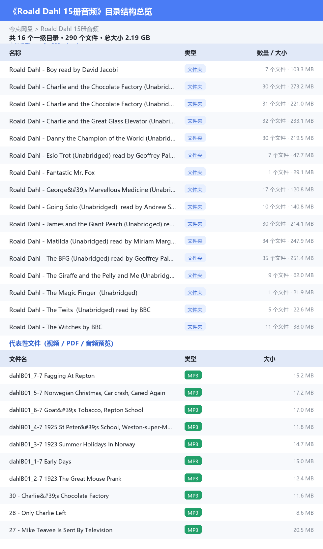Click the 8.6 MB size value

(x=305, y=513)
